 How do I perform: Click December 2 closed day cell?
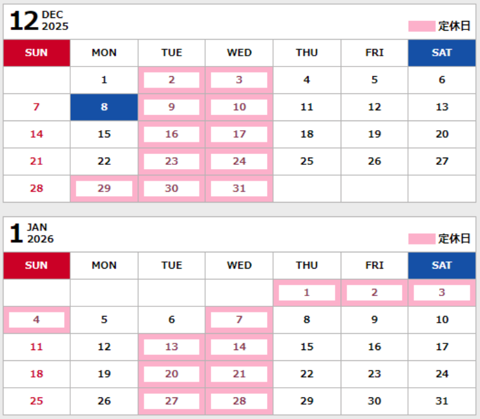click(x=172, y=80)
